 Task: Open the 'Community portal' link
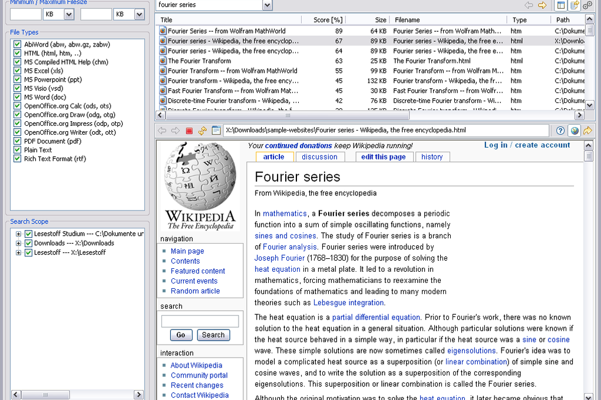199,375
